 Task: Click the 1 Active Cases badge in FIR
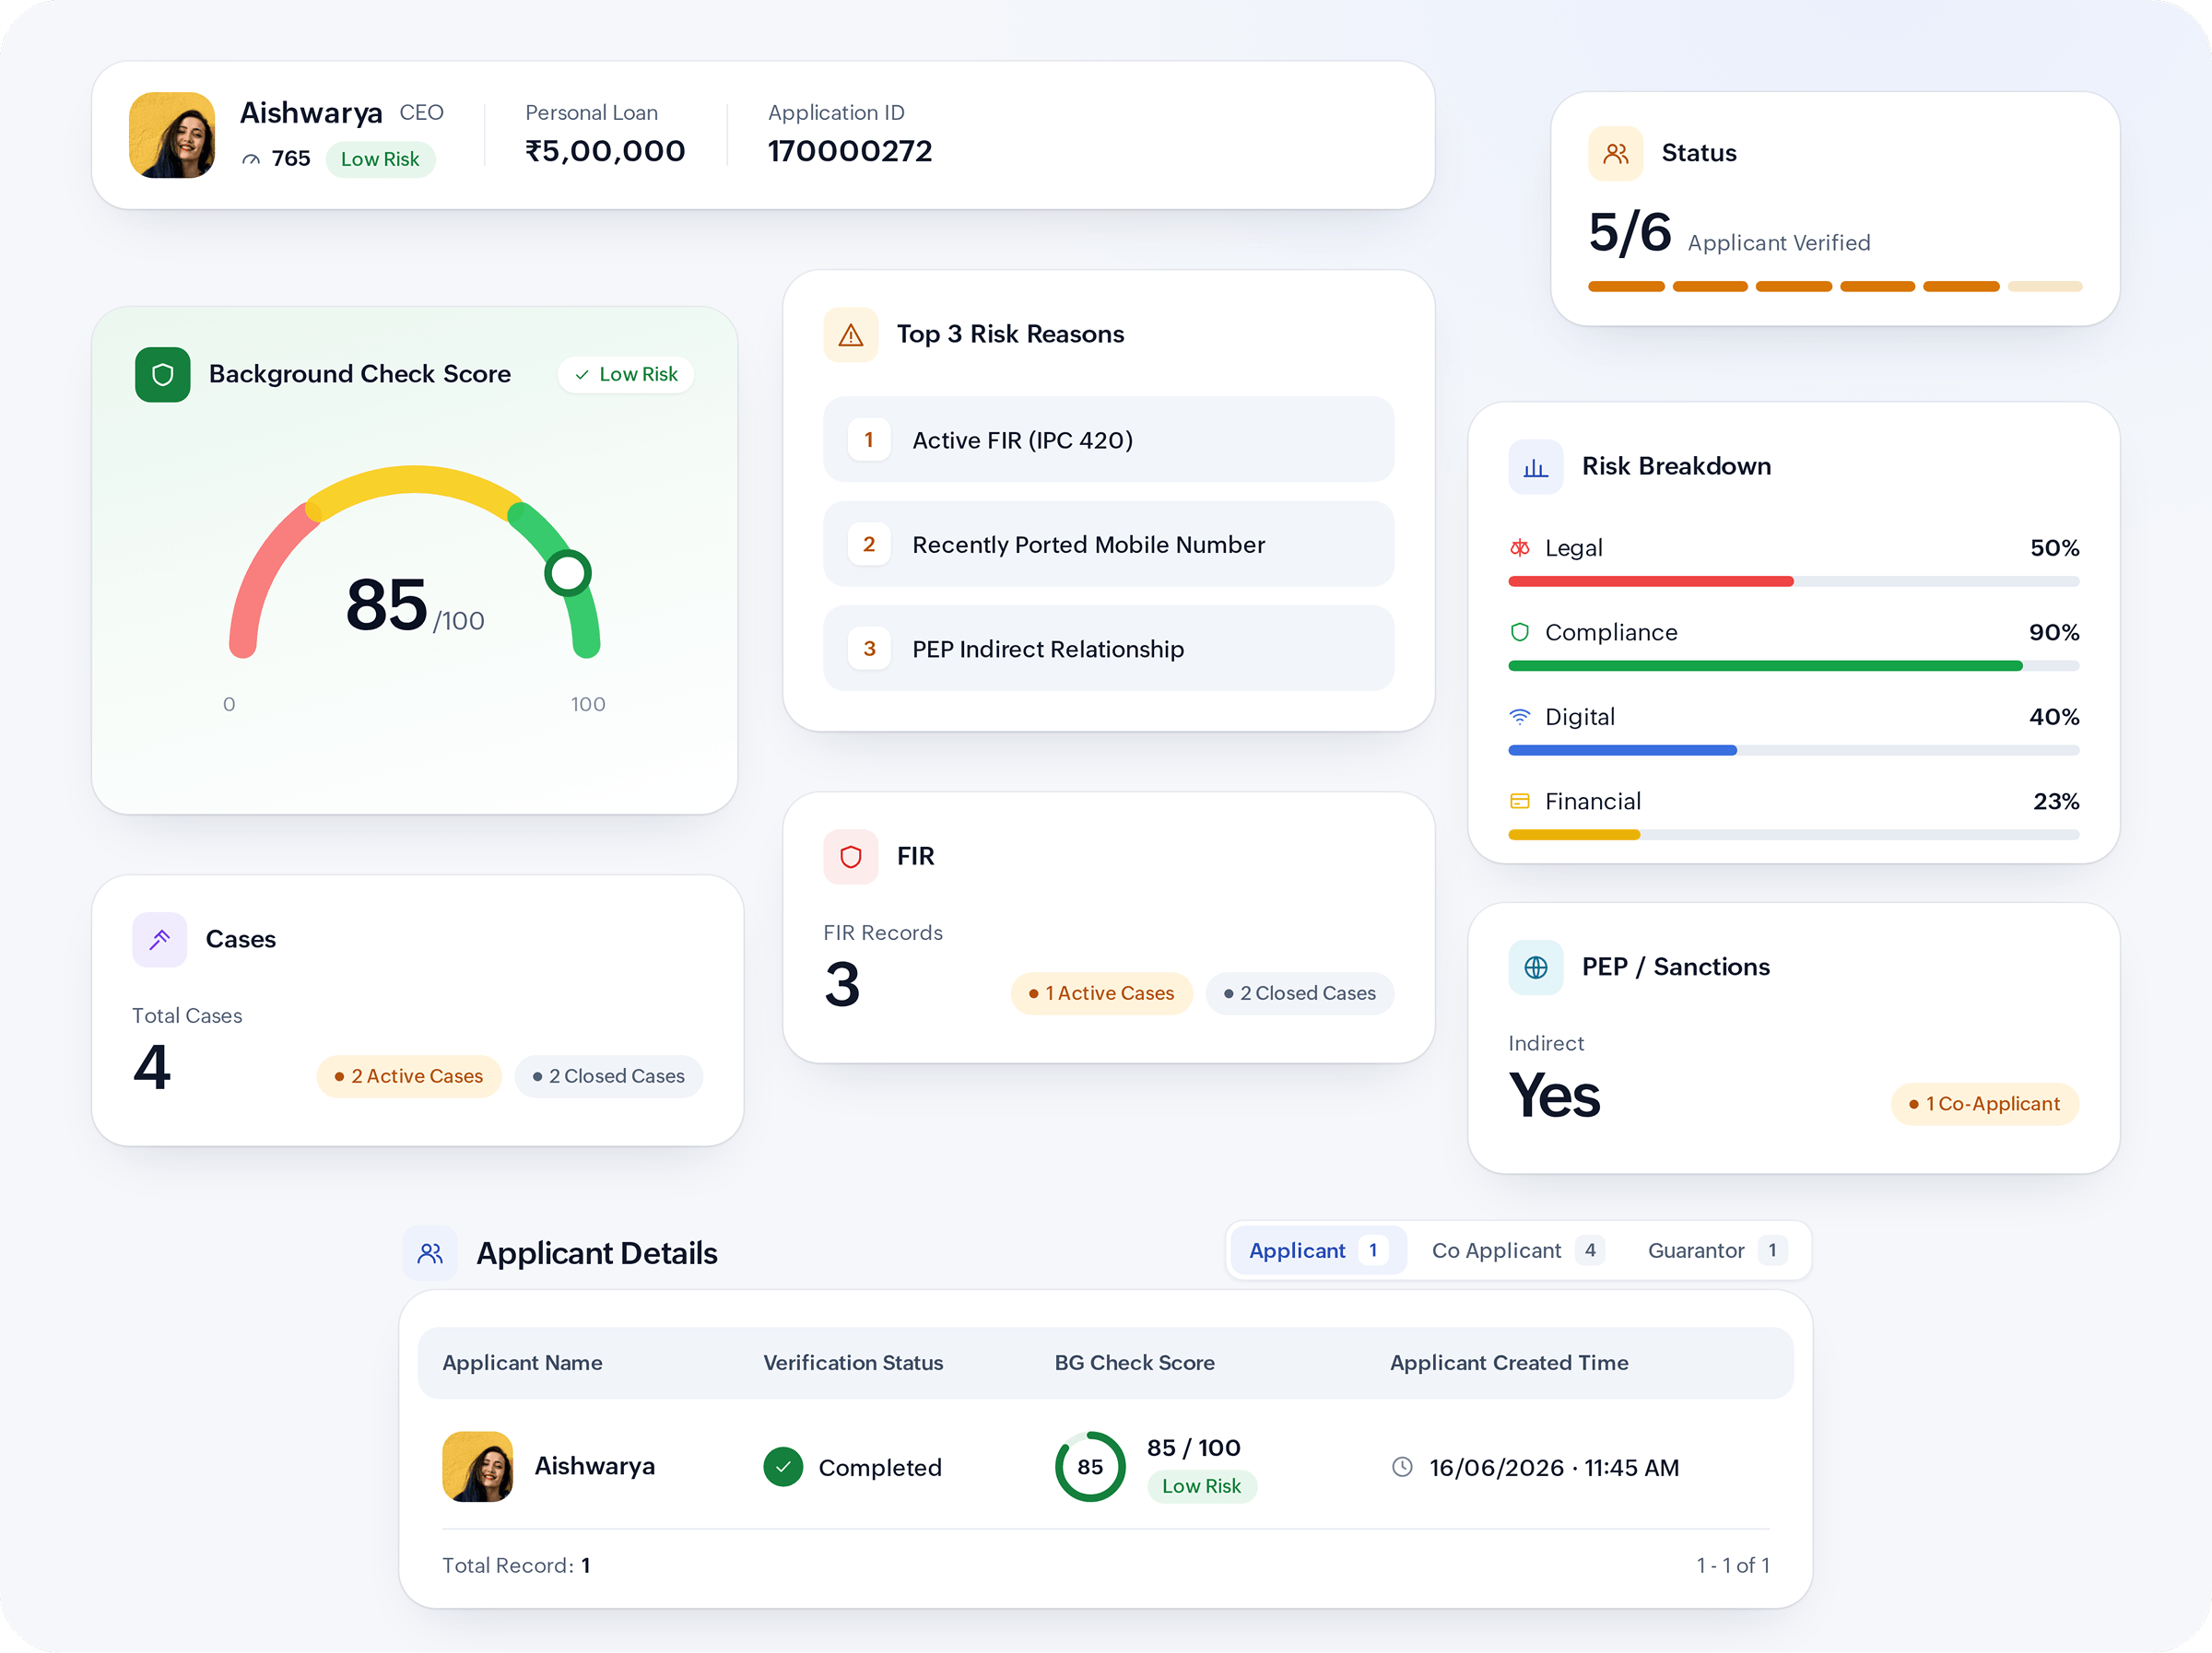[x=1101, y=993]
